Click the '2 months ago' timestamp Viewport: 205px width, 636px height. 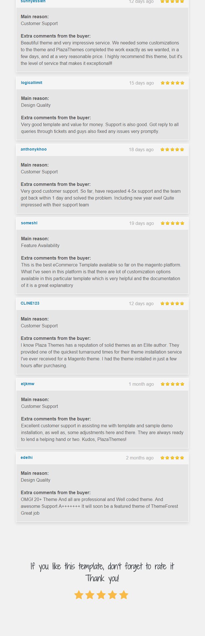point(140,458)
